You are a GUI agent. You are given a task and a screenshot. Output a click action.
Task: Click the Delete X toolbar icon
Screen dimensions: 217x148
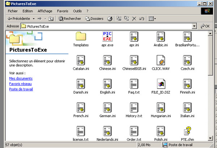tap(134, 18)
